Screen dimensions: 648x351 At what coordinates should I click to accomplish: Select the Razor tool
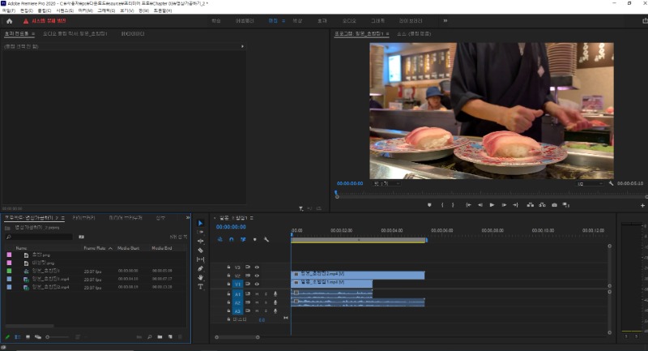(200, 250)
